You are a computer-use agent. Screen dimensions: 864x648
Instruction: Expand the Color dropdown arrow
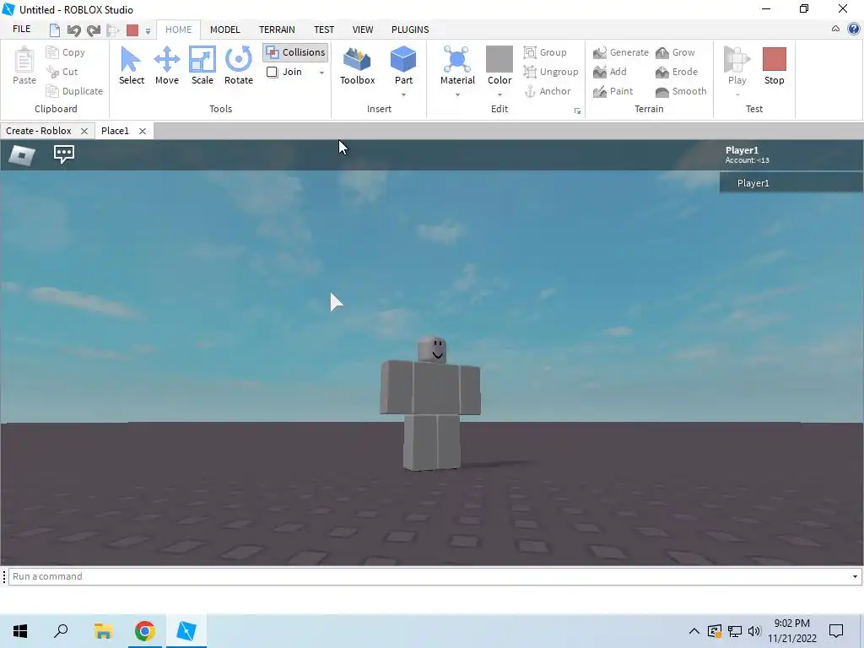pyautogui.click(x=499, y=94)
